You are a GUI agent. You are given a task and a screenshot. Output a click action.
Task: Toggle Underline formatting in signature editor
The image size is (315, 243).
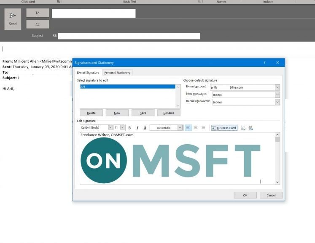(x=145, y=128)
